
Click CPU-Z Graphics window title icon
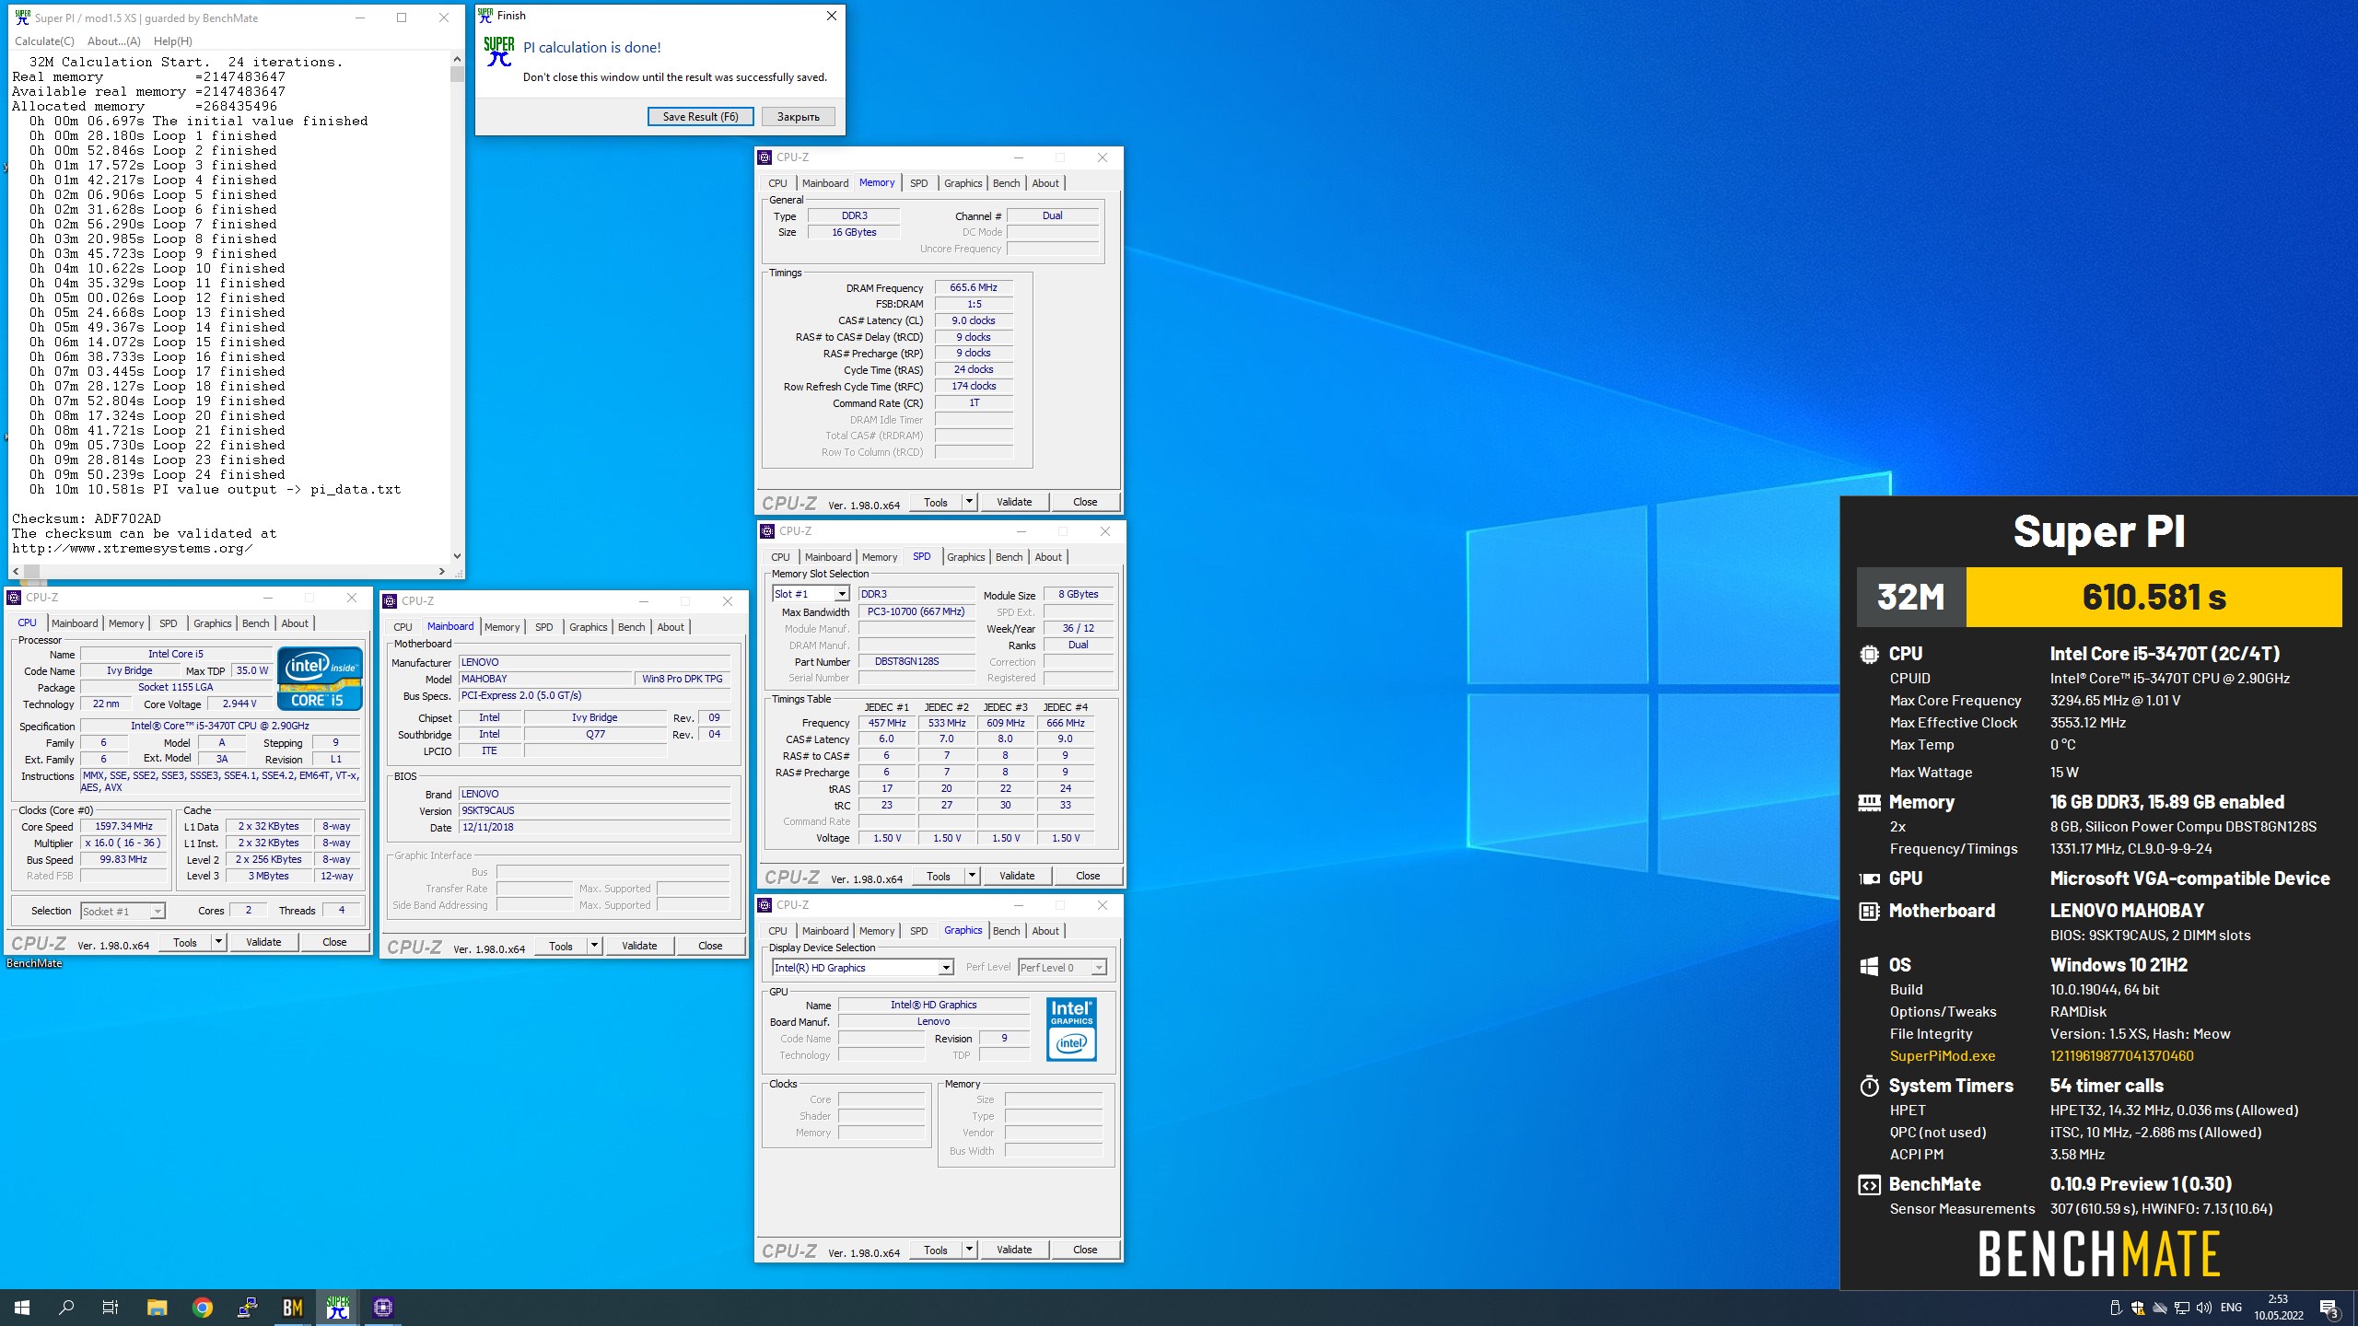[765, 905]
